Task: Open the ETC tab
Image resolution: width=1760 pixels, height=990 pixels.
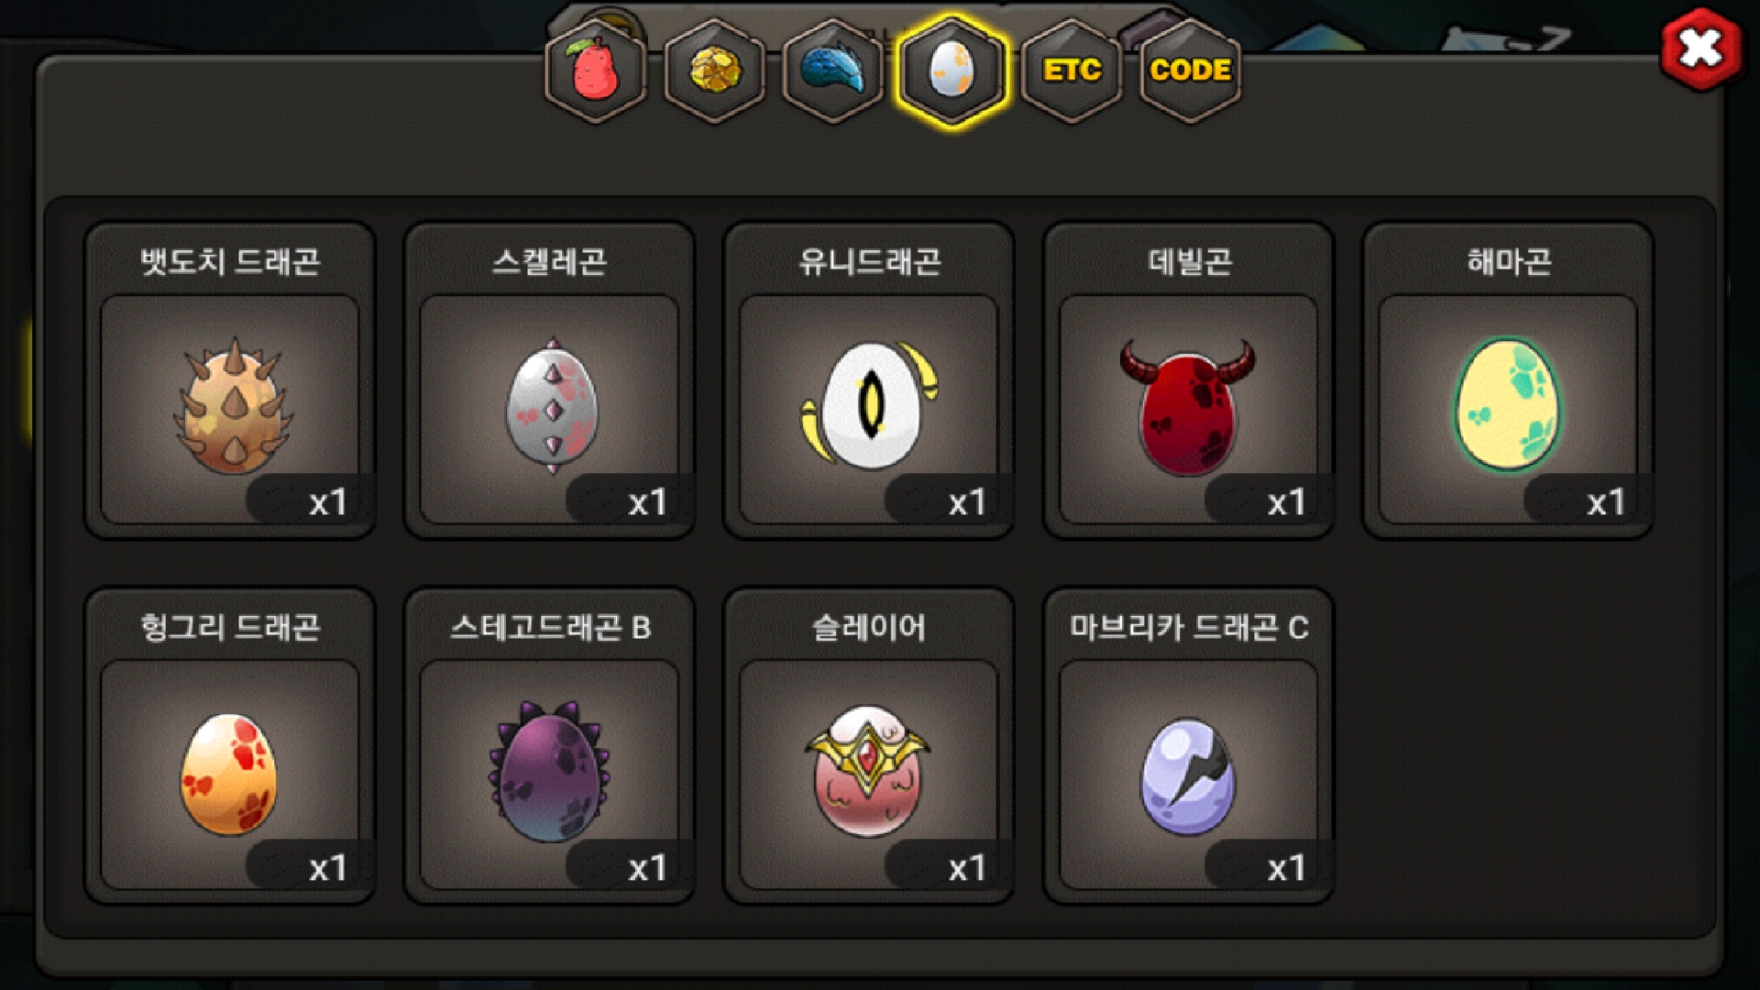Action: 1072,71
